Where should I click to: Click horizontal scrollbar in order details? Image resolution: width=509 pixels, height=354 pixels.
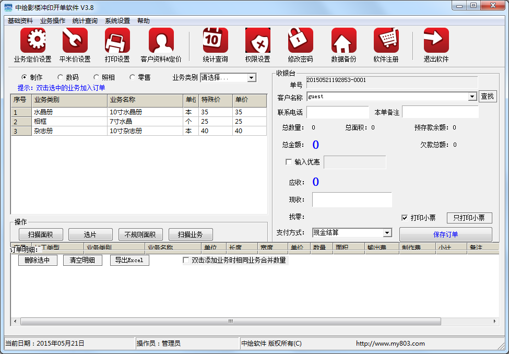(230, 321)
